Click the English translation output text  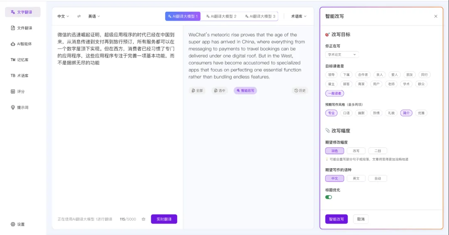click(x=247, y=56)
